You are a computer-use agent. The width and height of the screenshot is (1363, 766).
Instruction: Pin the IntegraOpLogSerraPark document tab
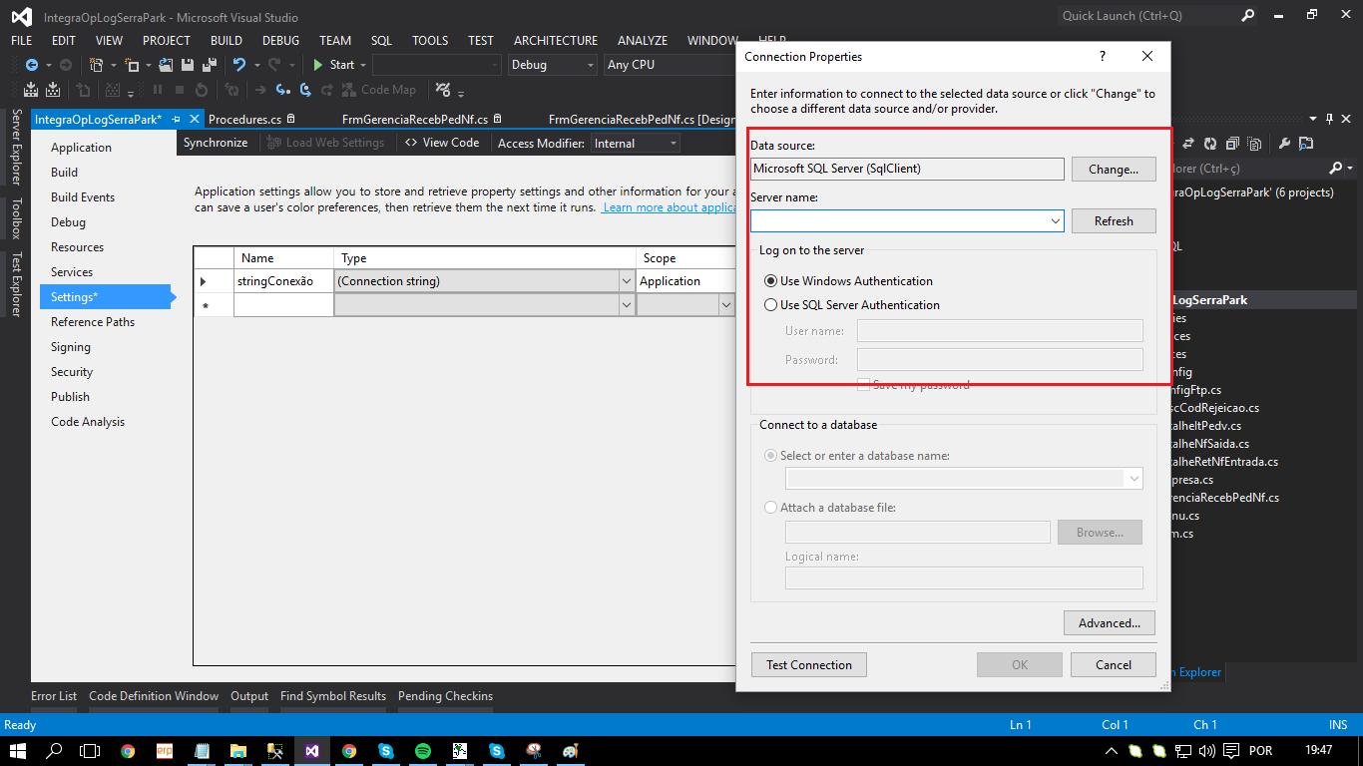[x=176, y=119]
